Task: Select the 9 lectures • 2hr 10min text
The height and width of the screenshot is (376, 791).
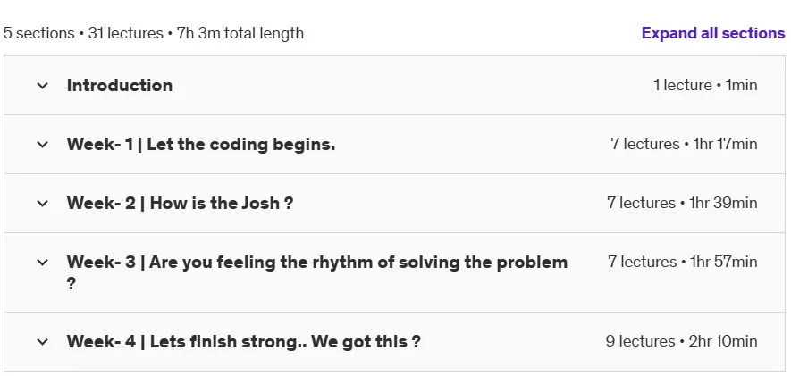Action: 682,342
